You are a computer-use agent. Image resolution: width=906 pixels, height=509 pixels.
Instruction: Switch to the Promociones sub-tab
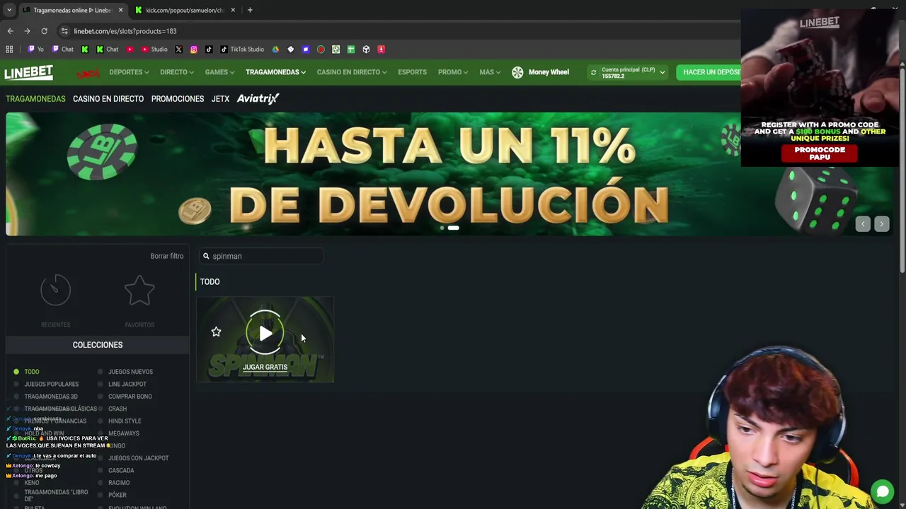(x=178, y=99)
